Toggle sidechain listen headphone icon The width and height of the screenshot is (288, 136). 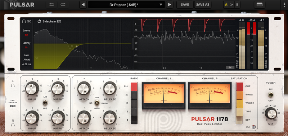point(23,21)
